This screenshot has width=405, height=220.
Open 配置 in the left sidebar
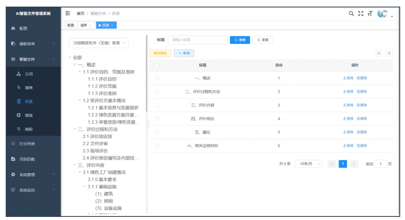pyautogui.click(x=23, y=29)
